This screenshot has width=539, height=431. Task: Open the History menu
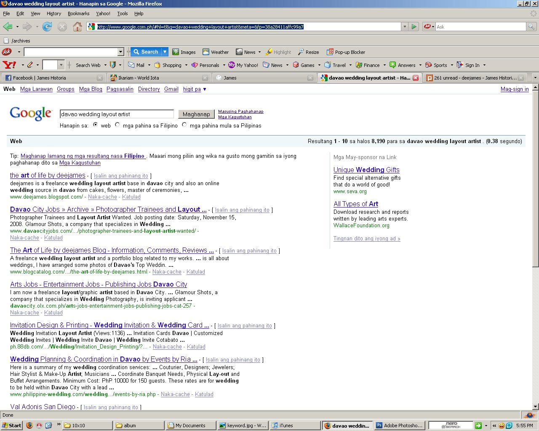[x=54, y=13]
